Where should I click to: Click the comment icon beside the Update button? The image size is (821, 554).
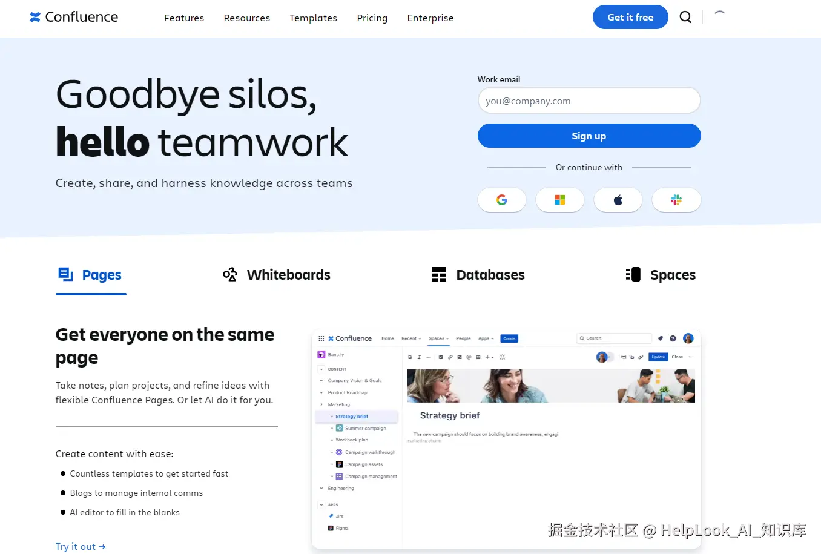click(624, 357)
